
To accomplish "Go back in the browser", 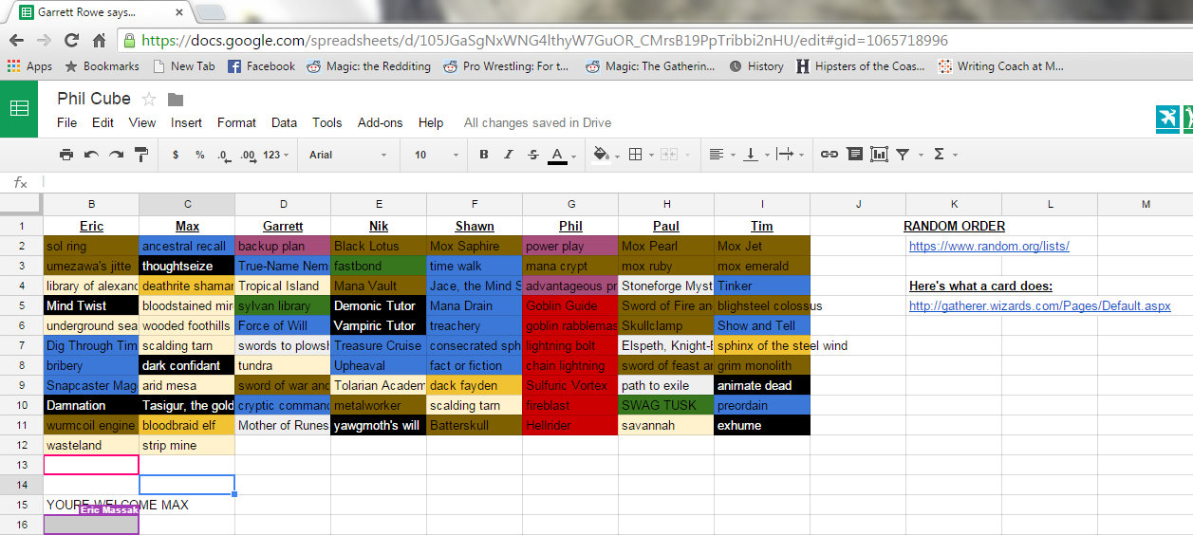I will (16, 41).
